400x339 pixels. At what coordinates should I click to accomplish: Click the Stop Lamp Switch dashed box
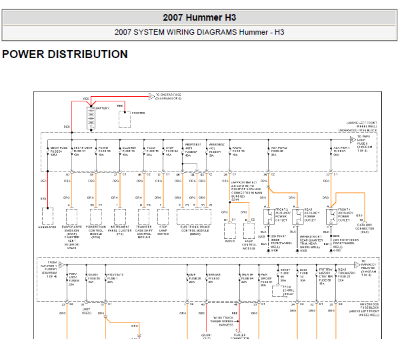click(x=163, y=217)
